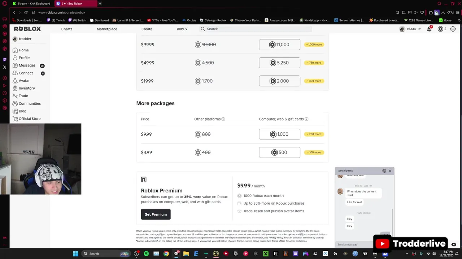Open Privacy Policy link in disclaimer

276,238
